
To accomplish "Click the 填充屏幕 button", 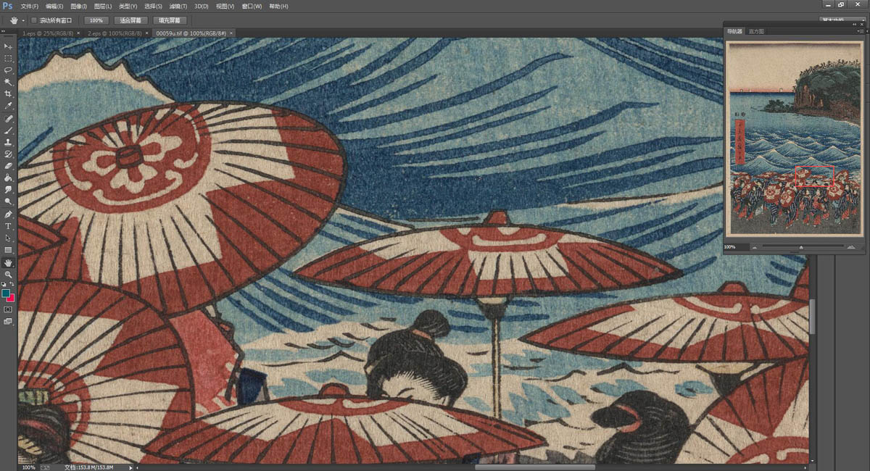I will (171, 20).
